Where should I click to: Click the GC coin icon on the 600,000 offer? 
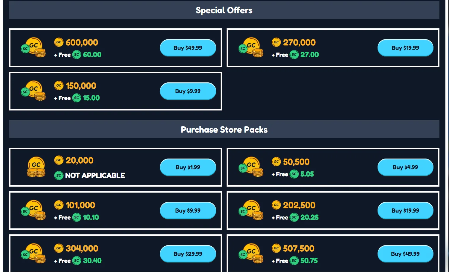click(x=59, y=42)
